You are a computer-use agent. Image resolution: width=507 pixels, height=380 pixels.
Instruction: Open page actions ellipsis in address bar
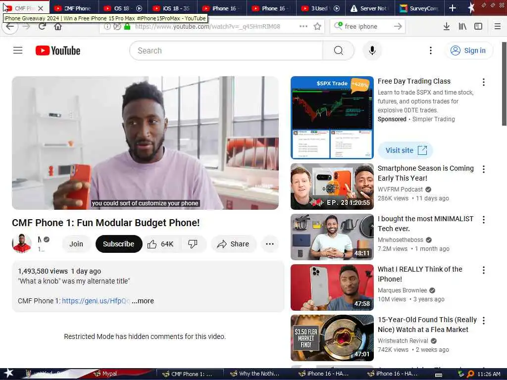(304, 26)
